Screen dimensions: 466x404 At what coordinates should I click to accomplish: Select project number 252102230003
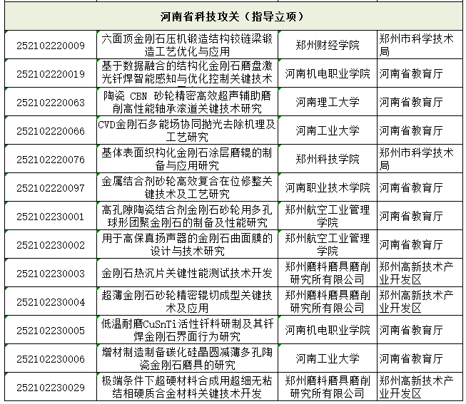[51, 274]
